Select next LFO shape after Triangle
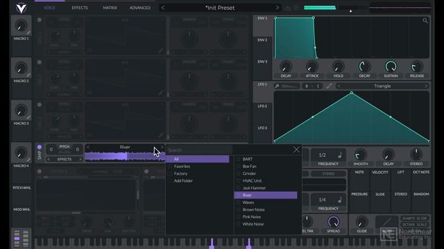Viewport: 444px width, 249px height. click(x=425, y=86)
